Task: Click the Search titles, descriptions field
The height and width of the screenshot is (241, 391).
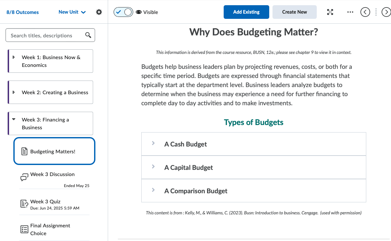Action: click(46, 35)
